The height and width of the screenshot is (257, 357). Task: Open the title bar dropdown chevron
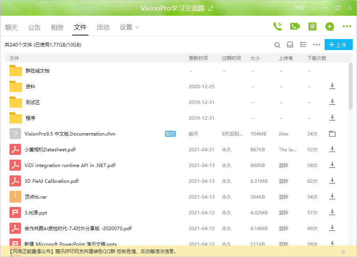click(313, 8)
